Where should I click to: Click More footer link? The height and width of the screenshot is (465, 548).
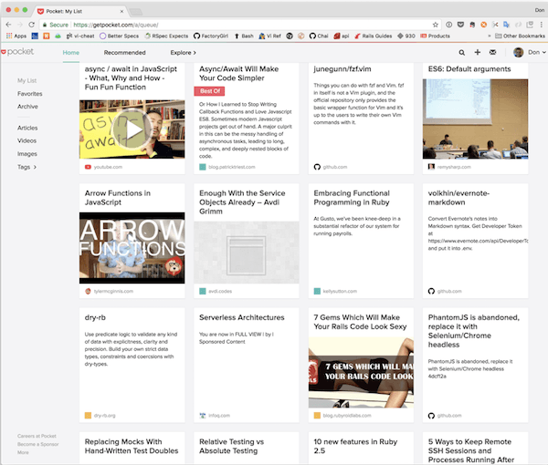tap(23, 452)
